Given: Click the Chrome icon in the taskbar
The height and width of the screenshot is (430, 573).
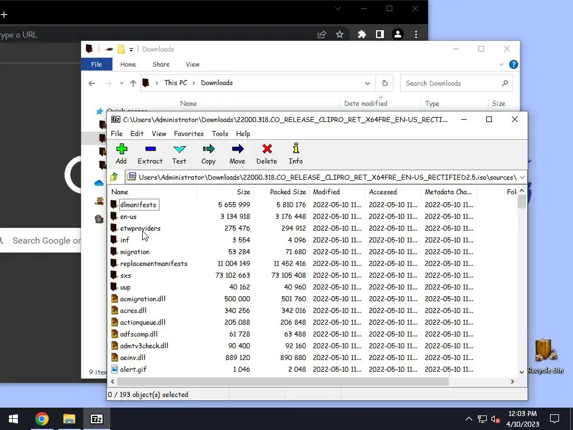Looking at the screenshot, I should pos(41,419).
